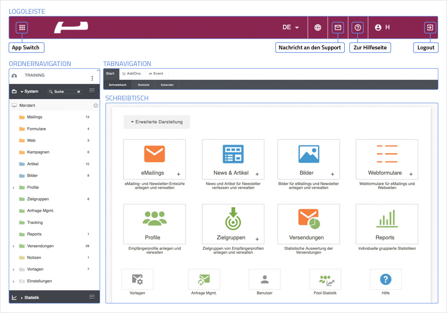447x313 pixels.
Task: Switch to the AddOns tab
Action: [x=132, y=74]
